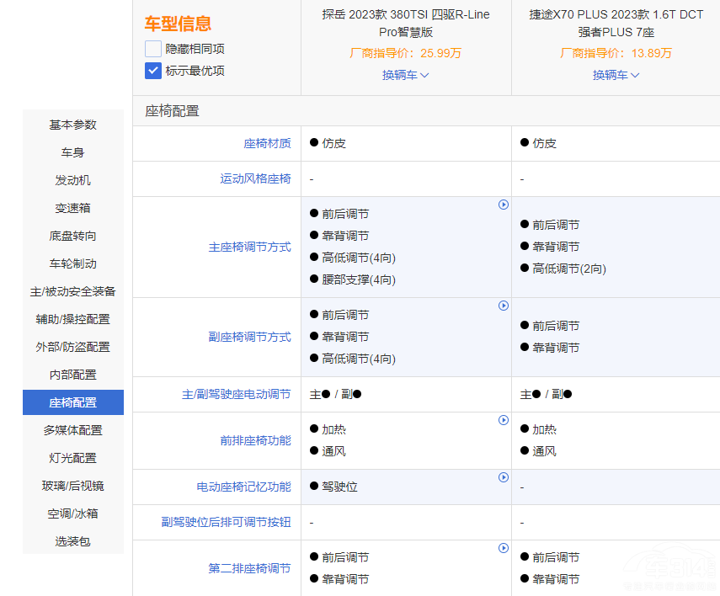Select 灯光配置 in the sidebar
This screenshot has width=720, height=596.
pos(73,458)
